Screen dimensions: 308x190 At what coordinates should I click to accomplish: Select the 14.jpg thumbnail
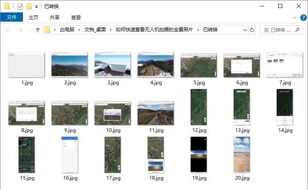[285, 107]
